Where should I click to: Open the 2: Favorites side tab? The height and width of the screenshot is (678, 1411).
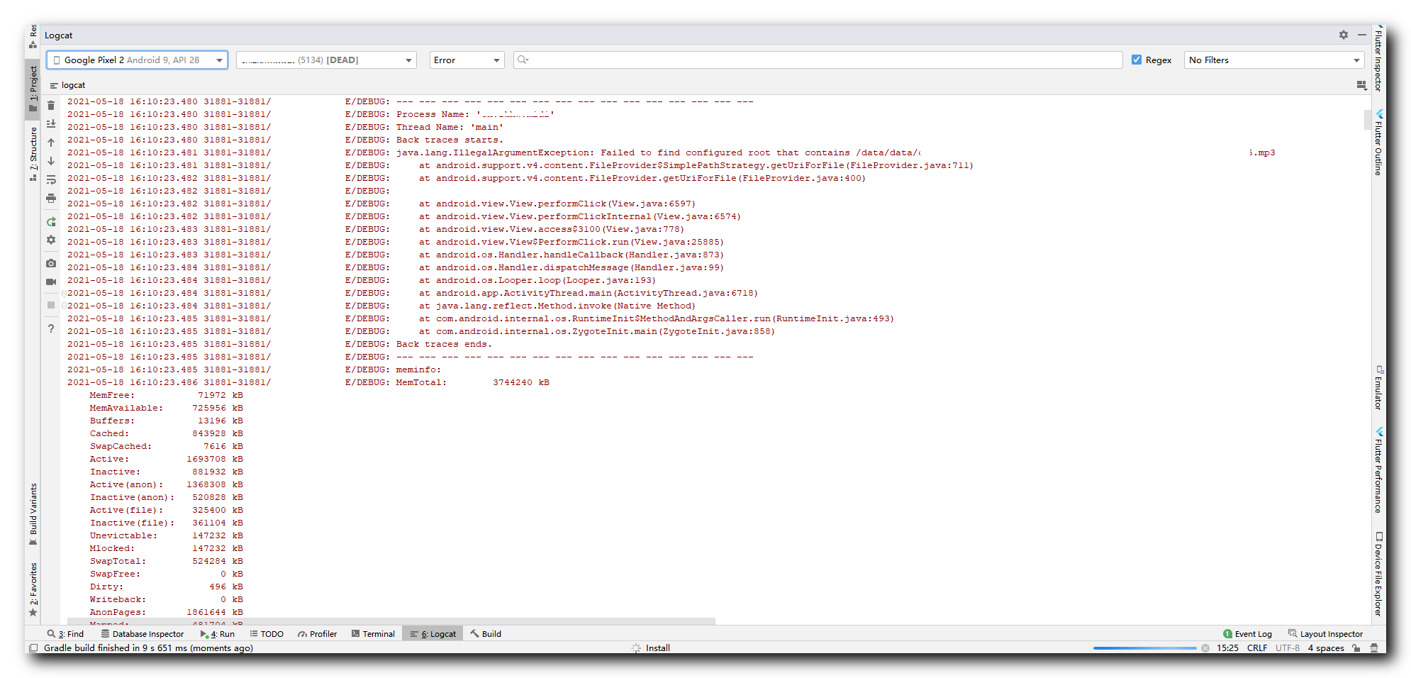point(33,589)
